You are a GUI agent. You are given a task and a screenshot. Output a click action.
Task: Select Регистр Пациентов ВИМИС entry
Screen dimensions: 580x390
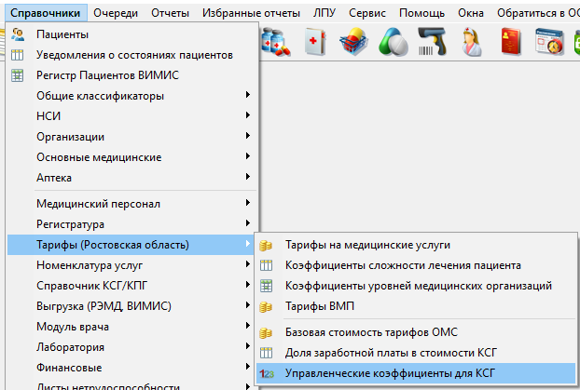tap(106, 75)
